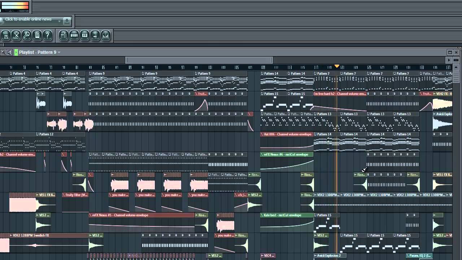Click bar 109 on the timeline ruler
The width and height of the screenshot is (462, 260).
point(263,68)
